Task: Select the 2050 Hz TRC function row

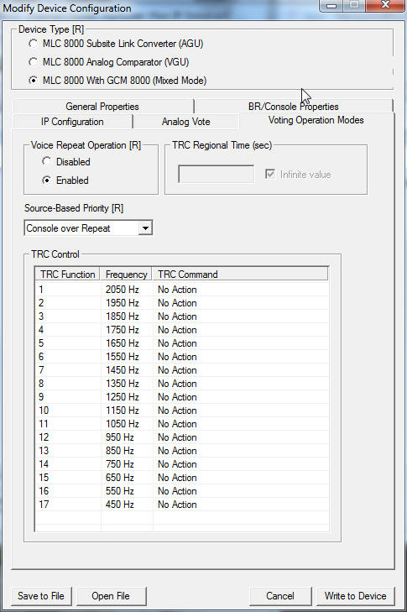Action: pos(182,290)
